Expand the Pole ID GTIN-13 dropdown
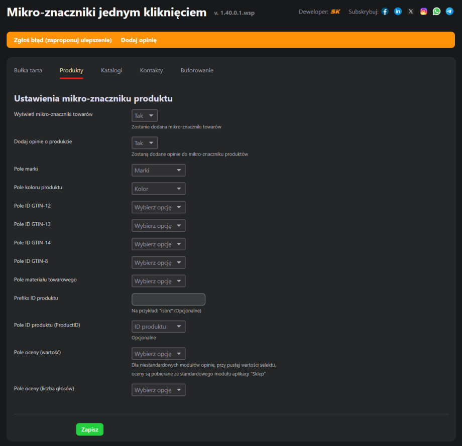The width and height of the screenshot is (462, 446). pos(158,225)
